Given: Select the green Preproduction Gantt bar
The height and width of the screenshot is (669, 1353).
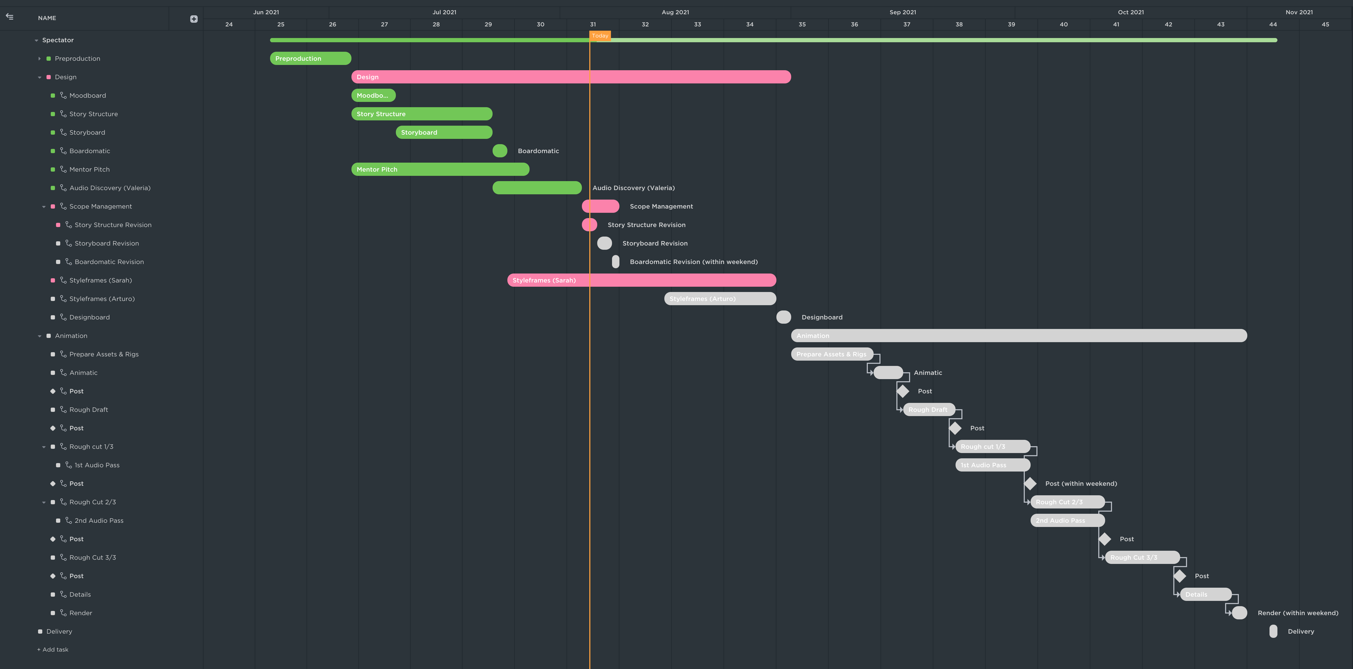Looking at the screenshot, I should pyautogui.click(x=311, y=58).
